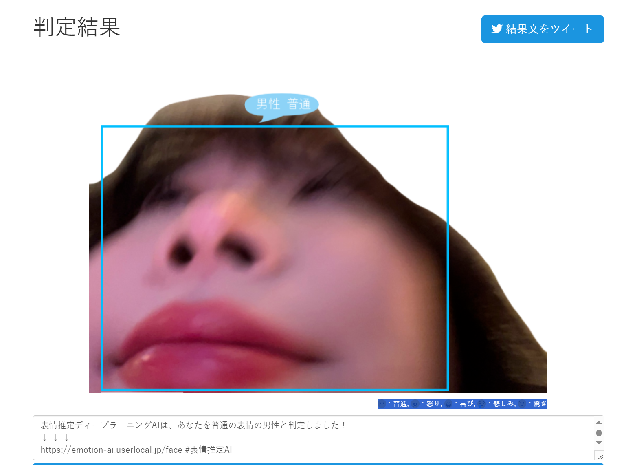Click the blue bar below the textarea
The width and height of the screenshot is (637, 465).
pyautogui.click(x=318, y=463)
